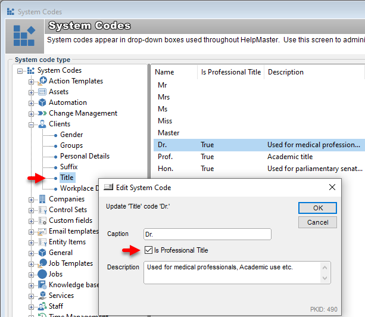Viewport: 365px width, 317px height.
Task: Expand the Services node
Action: point(31,296)
